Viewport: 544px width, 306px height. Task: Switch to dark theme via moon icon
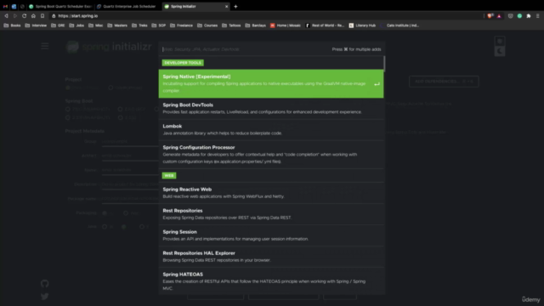coord(500,51)
